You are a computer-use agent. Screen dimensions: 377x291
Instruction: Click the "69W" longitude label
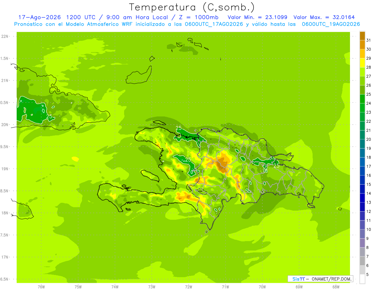(x=299, y=287)
